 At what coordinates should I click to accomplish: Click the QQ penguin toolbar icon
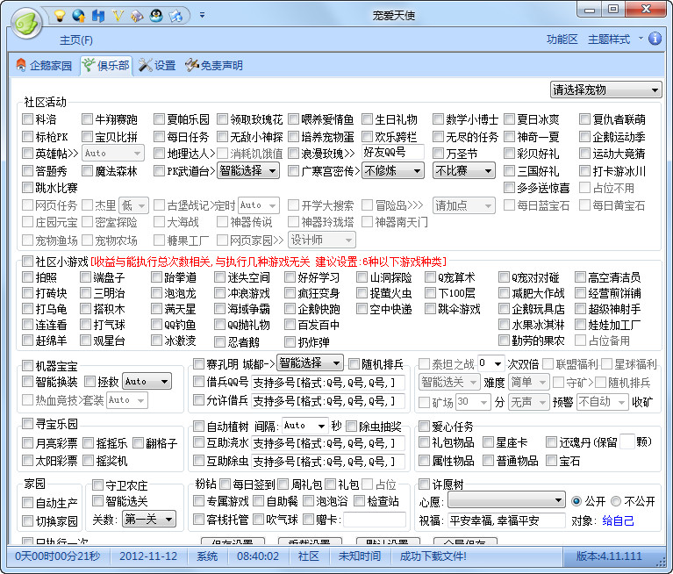156,16
